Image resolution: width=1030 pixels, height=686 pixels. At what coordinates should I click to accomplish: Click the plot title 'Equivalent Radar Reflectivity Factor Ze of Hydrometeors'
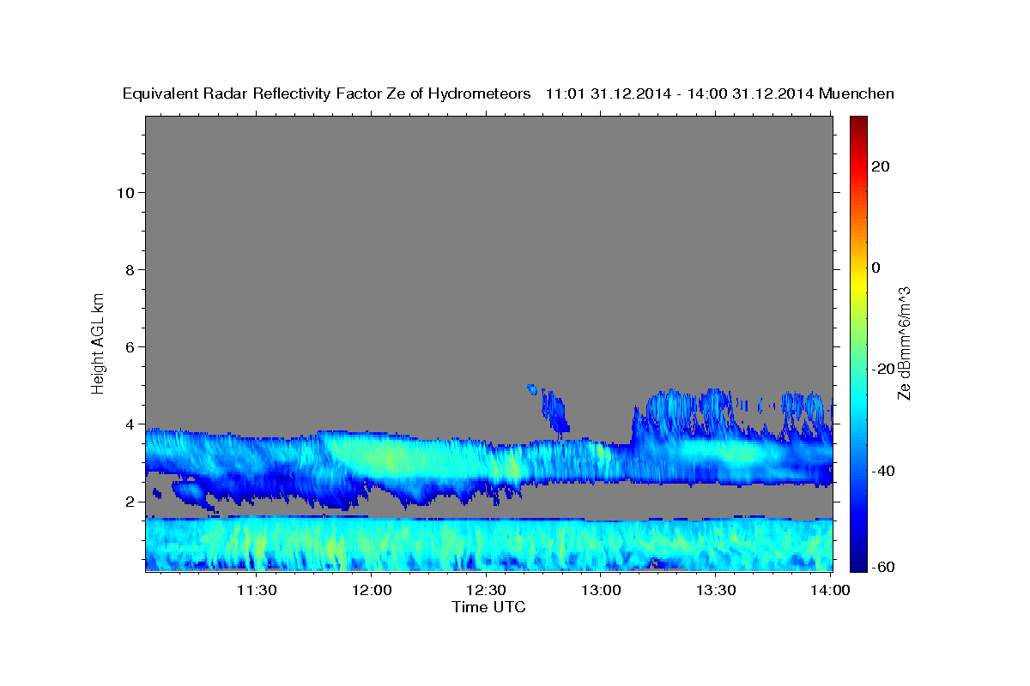coord(326,93)
